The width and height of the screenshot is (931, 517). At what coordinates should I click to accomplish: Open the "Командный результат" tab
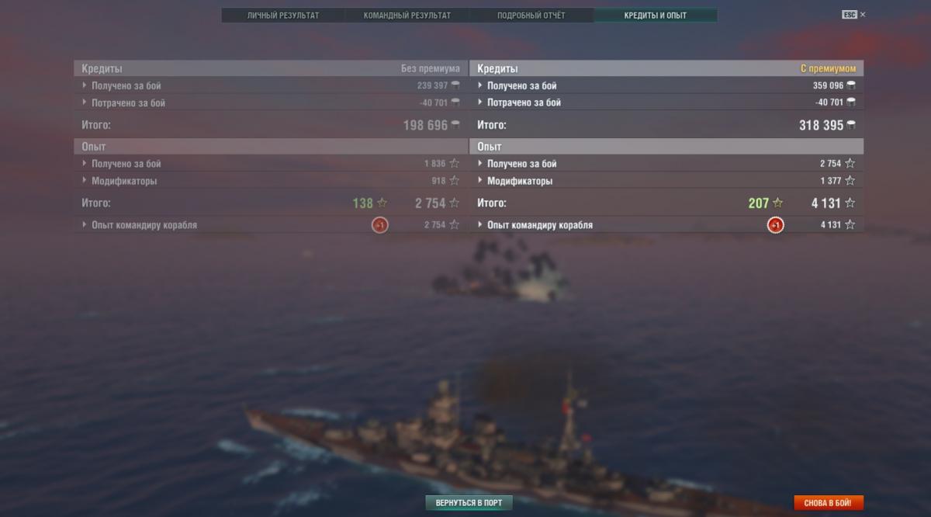pos(407,16)
